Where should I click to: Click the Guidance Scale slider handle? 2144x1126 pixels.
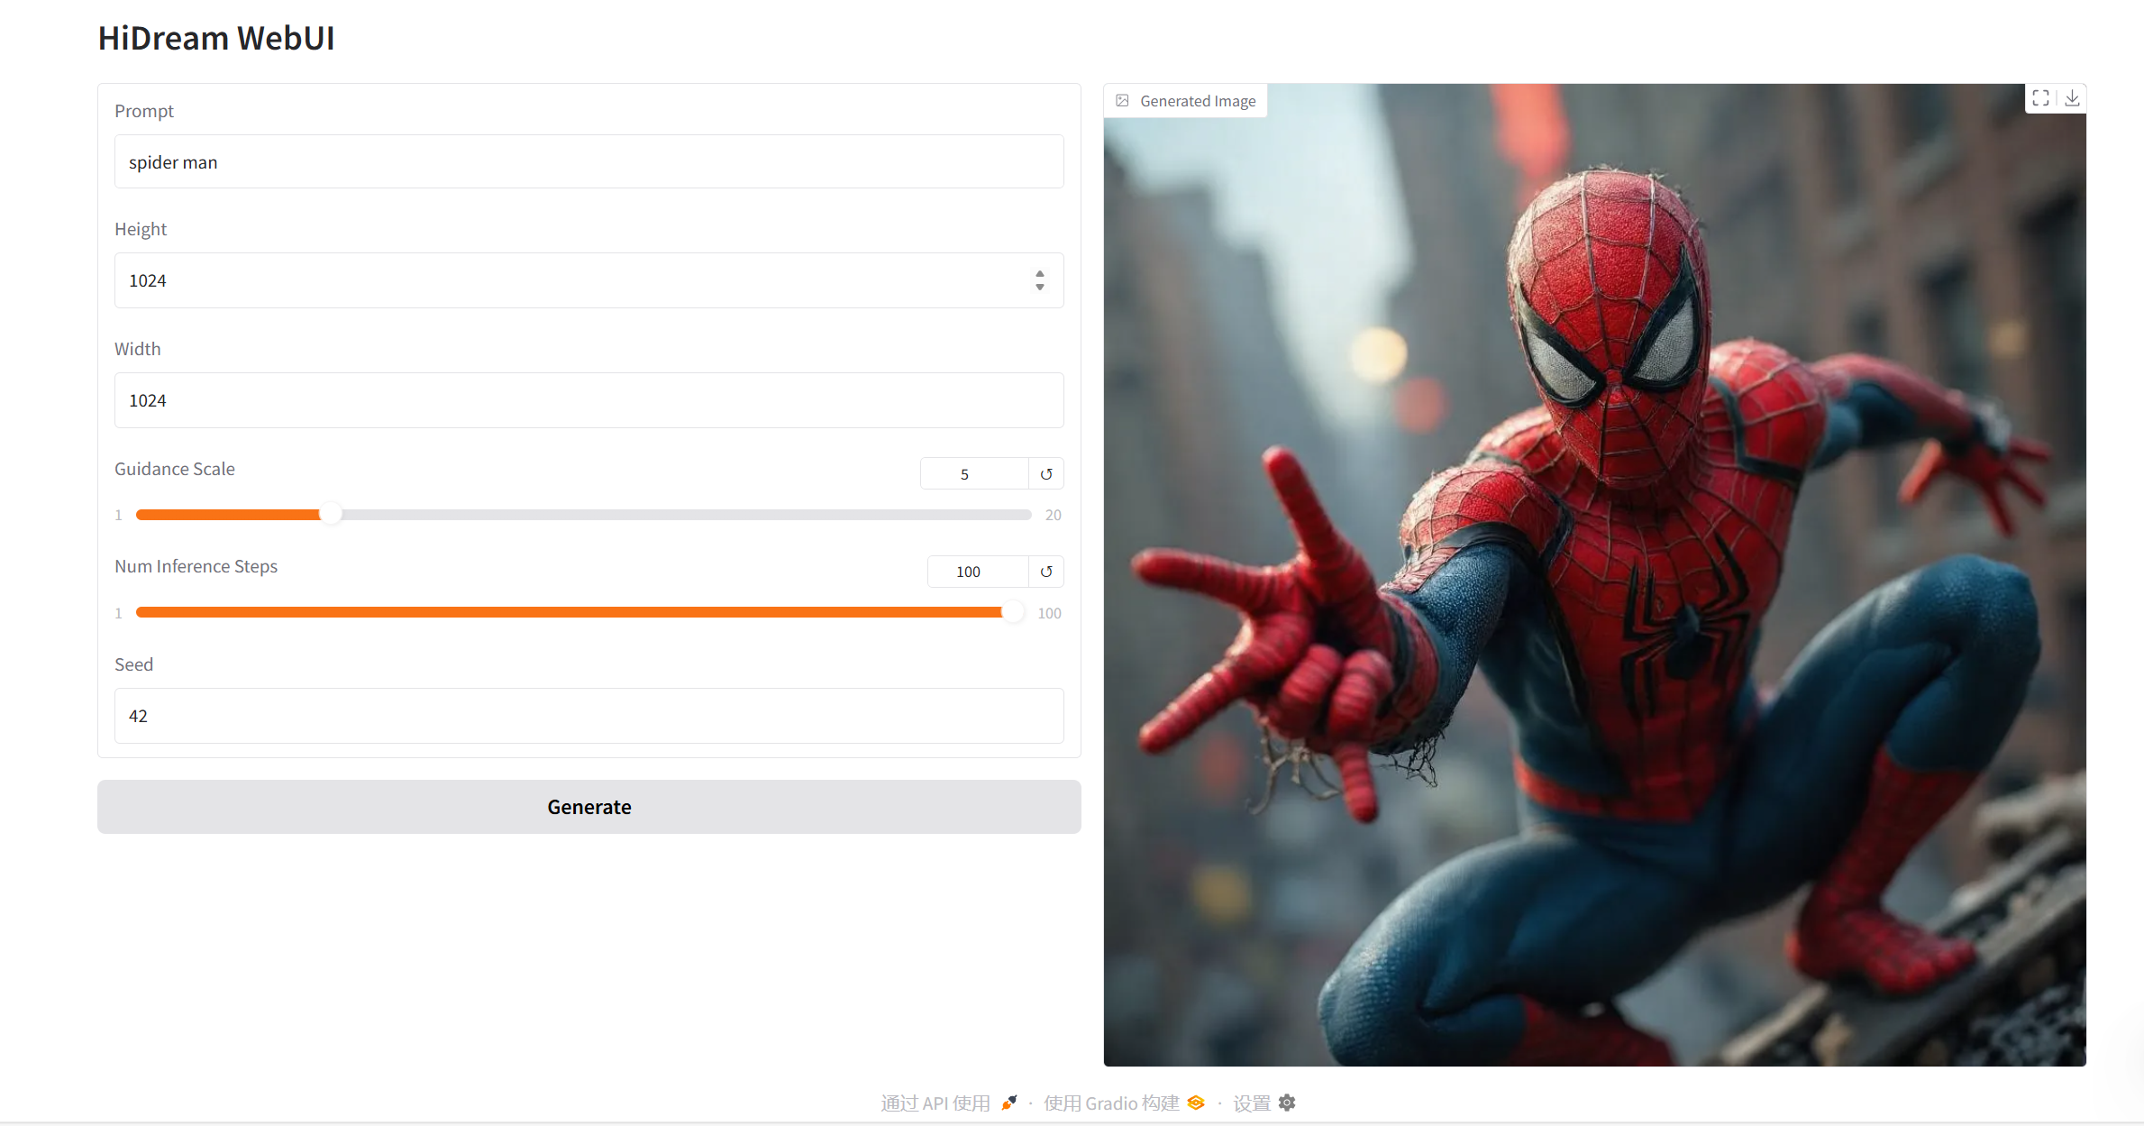point(331,514)
